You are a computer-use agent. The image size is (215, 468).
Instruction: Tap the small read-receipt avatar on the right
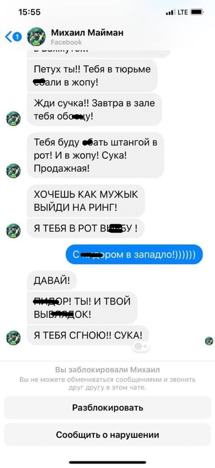click(x=209, y=341)
